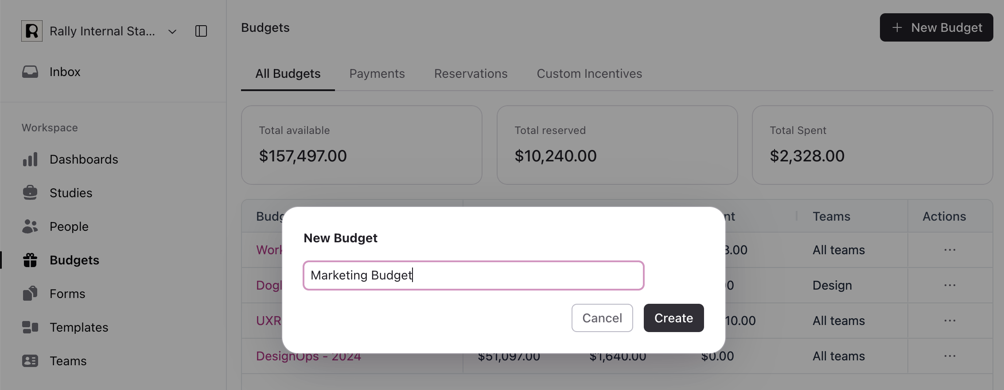Open Teams ID card icon
The width and height of the screenshot is (1004, 390).
click(x=30, y=361)
